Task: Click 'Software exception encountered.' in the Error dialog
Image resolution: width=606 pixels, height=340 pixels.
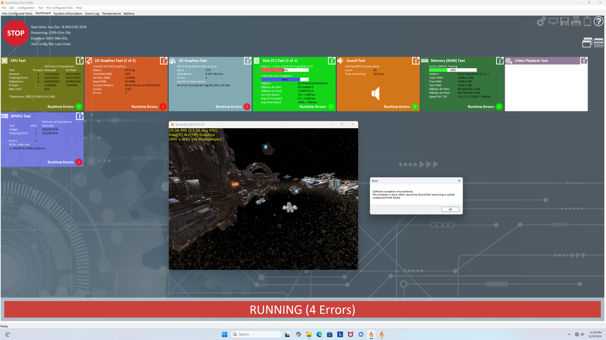Action: pos(393,192)
